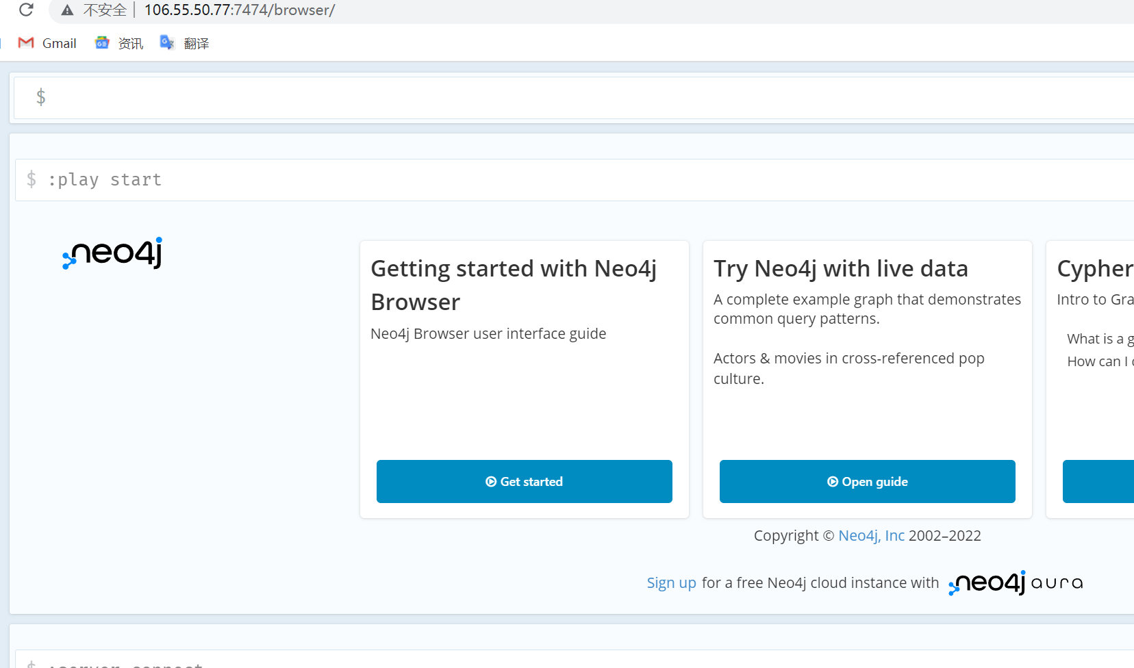Click the :play start command text
The image size is (1134, 668).
pyautogui.click(x=105, y=179)
